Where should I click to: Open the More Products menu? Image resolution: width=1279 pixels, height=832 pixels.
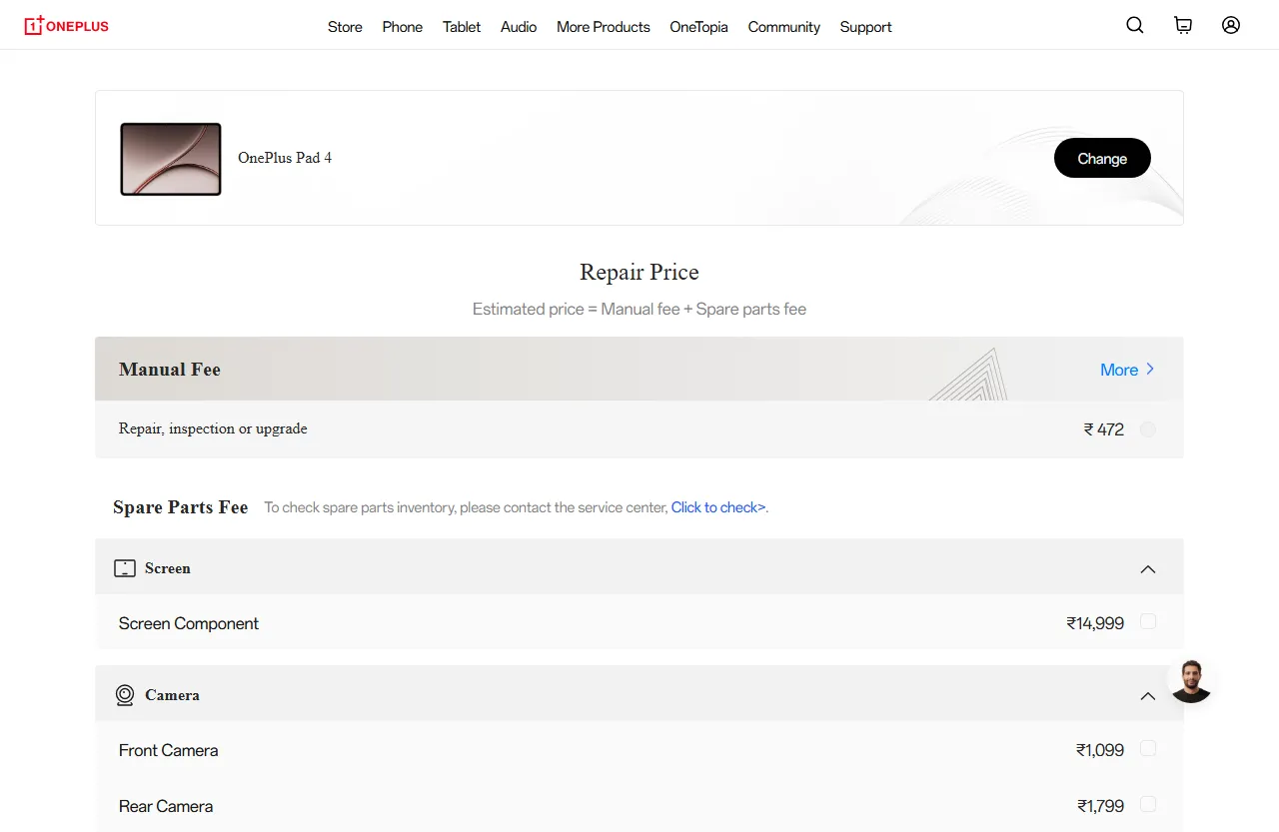(604, 27)
